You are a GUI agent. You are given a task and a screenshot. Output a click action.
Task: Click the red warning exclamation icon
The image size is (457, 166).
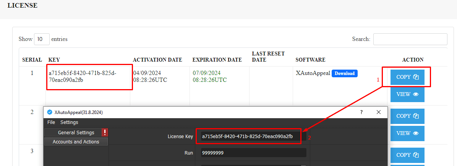click(x=105, y=132)
